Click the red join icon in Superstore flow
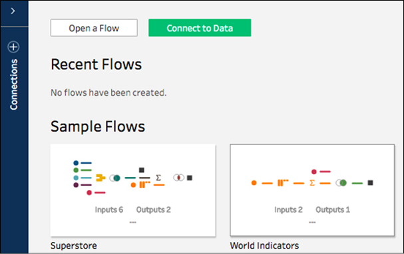Image resolution: width=404 pixels, height=254 pixels. pos(178,178)
